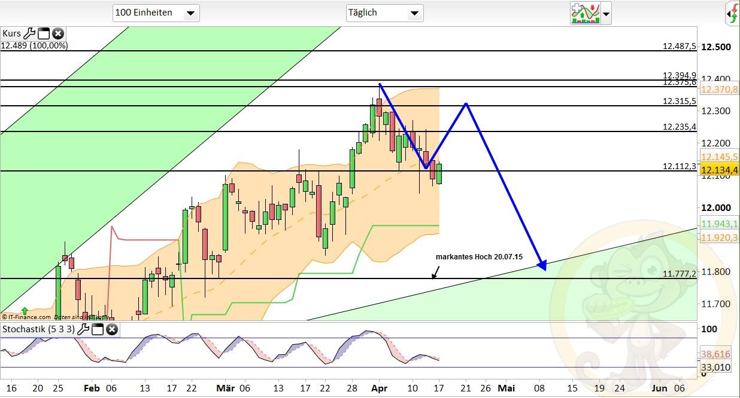Click the orange price label 12.370,8
The image size is (740, 398).
click(718, 90)
